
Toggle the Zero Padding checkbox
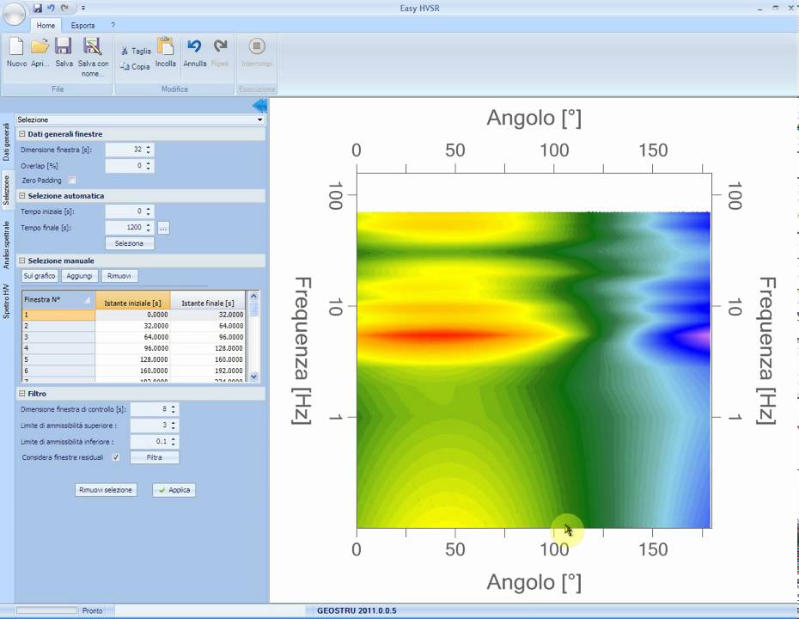click(x=72, y=180)
